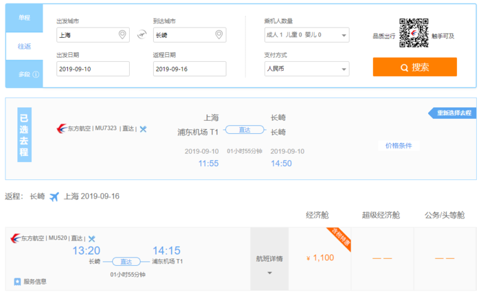Open the 支付方式 payment method dropdown
This screenshot has height=294, width=481.
click(x=306, y=69)
